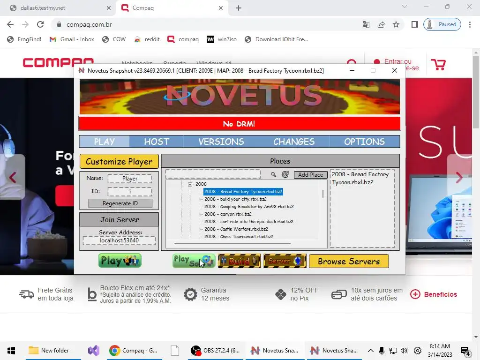Click the Places search box
The height and width of the screenshot is (360, 480).
pyautogui.click(x=213, y=174)
